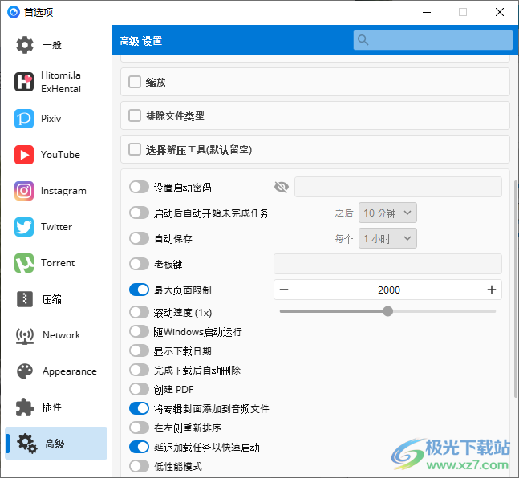Enable 在左侧重新排序 toggle
Image resolution: width=519 pixels, height=478 pixels.
pyautogui.click(x=139, y=427)
